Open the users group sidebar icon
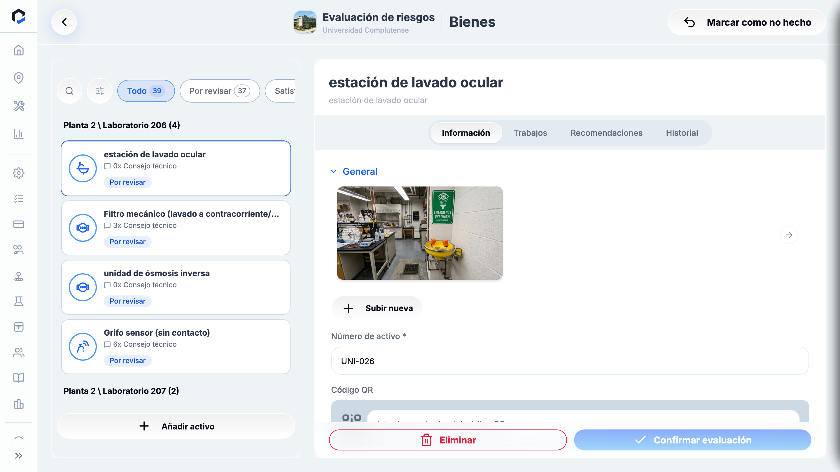 (19, 353)
